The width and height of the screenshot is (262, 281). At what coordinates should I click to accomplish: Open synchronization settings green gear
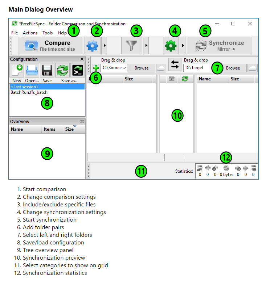pyautogui.click(x=171, y=46)
